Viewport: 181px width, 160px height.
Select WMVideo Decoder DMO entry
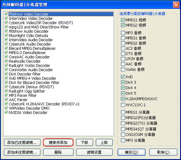29,108
